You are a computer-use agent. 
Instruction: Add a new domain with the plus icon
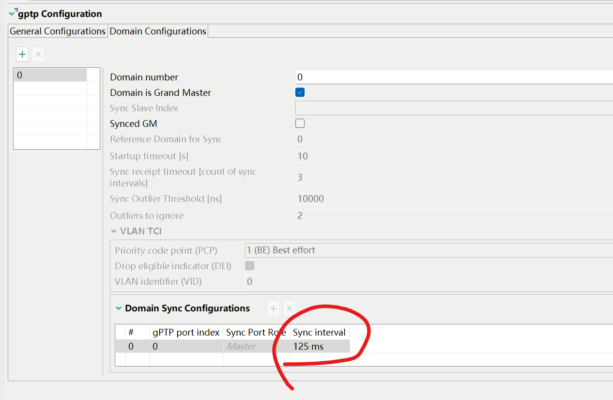tap(22, 54)
